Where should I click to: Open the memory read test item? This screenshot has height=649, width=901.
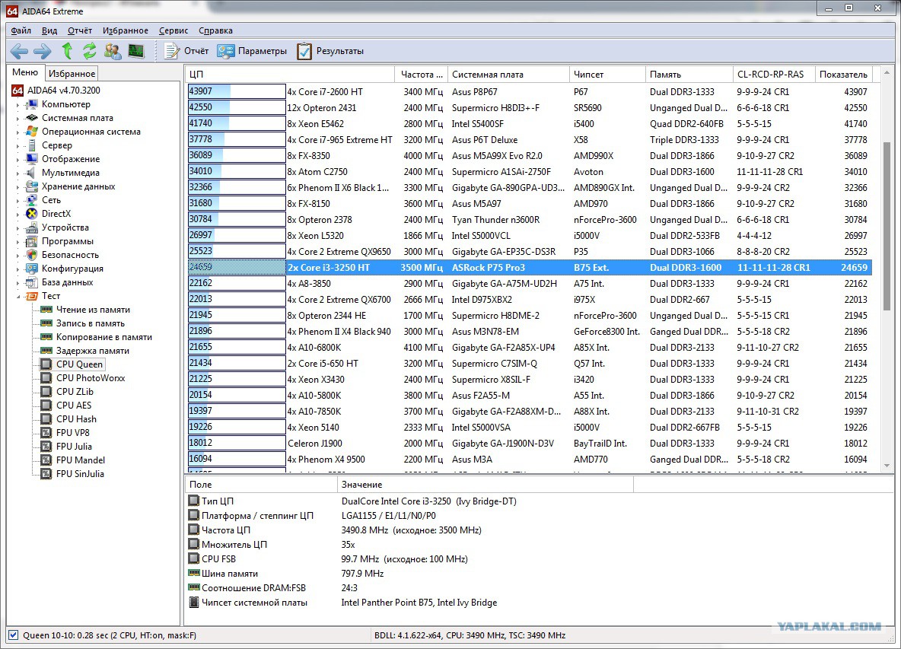coord(92,310)
